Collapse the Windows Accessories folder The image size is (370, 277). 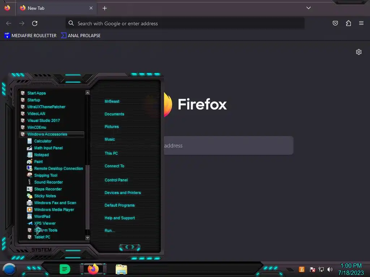pyautogui.click(x=52, y=134)
